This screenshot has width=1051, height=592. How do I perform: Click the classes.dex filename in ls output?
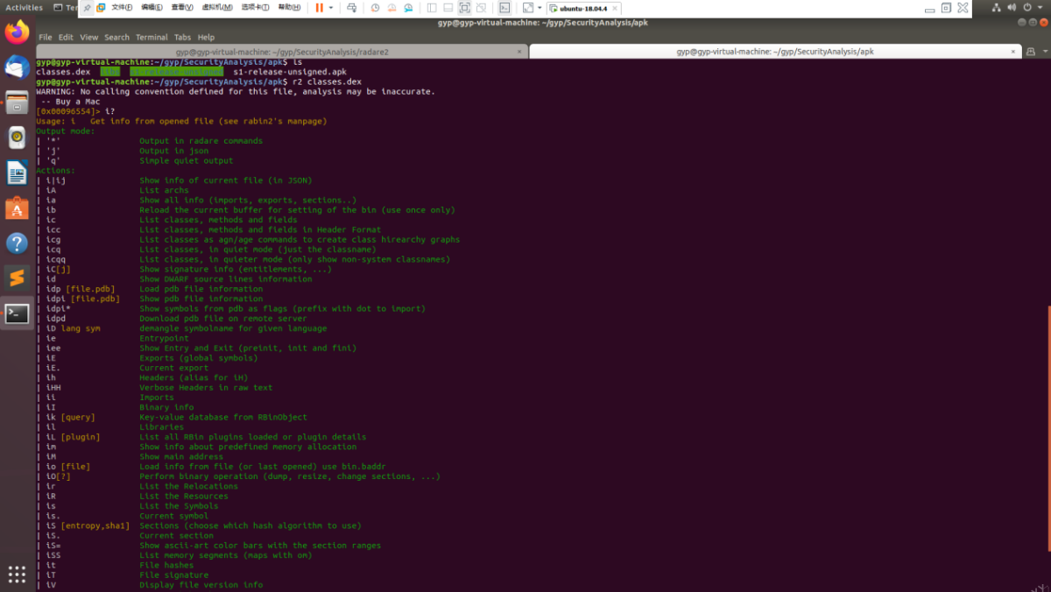[61, 72]
